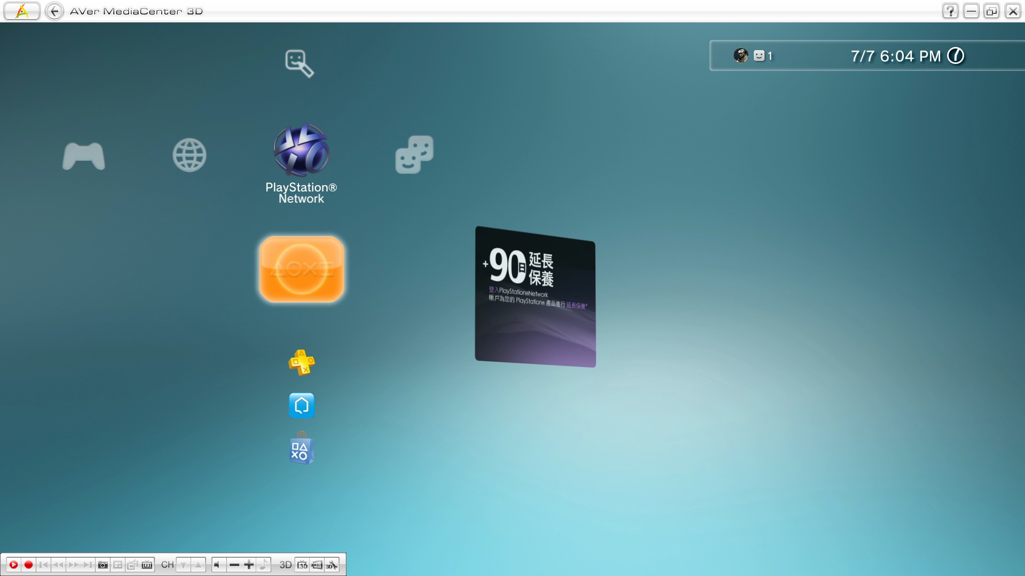Toggle 2D to 3D conversion
The image size is (1025, 576).
[x=317, y=565]
